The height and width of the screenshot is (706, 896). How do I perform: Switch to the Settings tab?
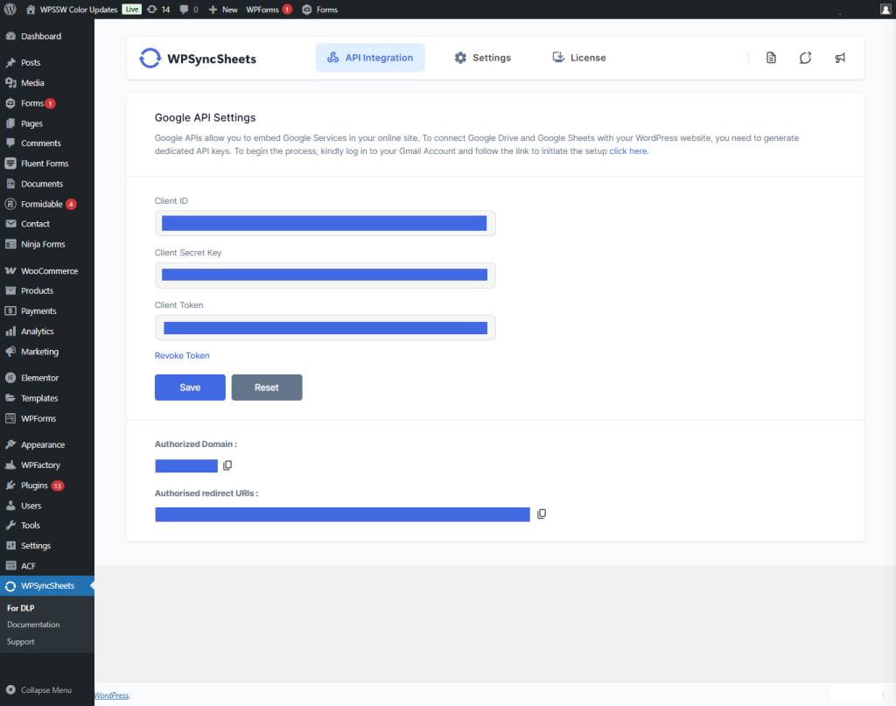[x=483, y=58]
